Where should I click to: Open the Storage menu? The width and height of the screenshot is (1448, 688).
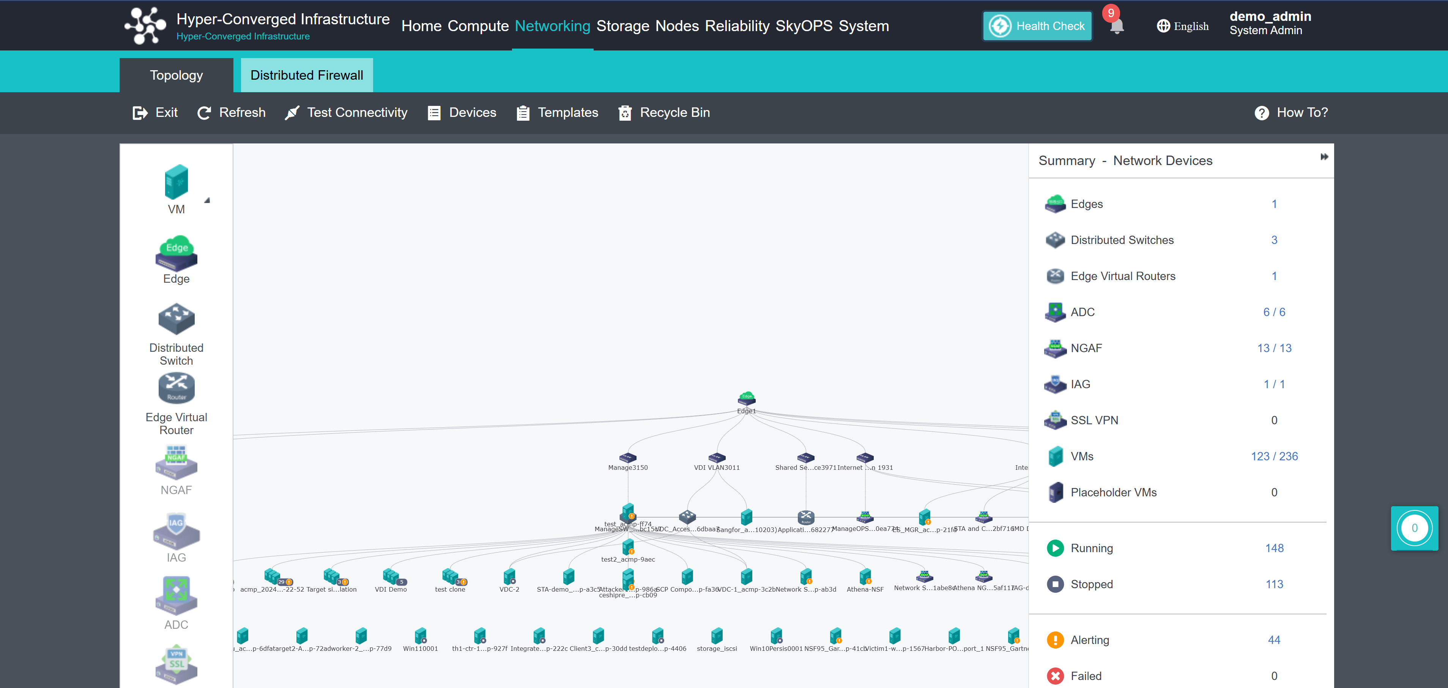tap(622, 26)
